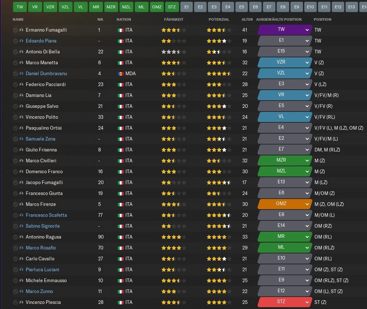Open Francesco Scafetta's player profile link

46,215
